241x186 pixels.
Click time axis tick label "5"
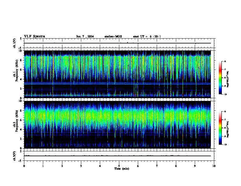[x=119, y=166]
